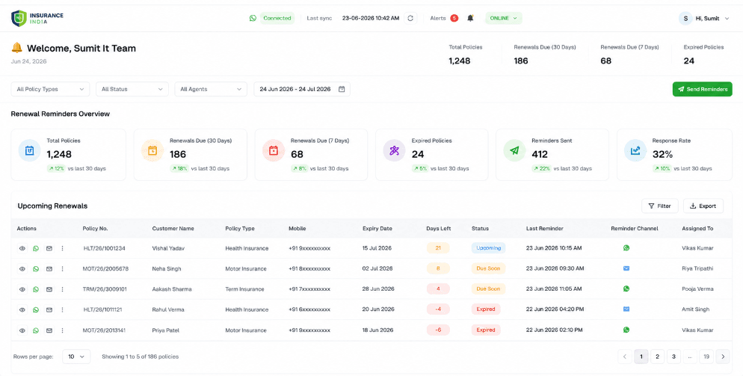Viewport: 743px width, 376px height.
Task: Click policy number TRM/26/3009101
Action: point(105,289)
